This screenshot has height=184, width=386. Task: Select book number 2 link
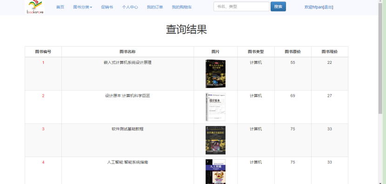43,95
